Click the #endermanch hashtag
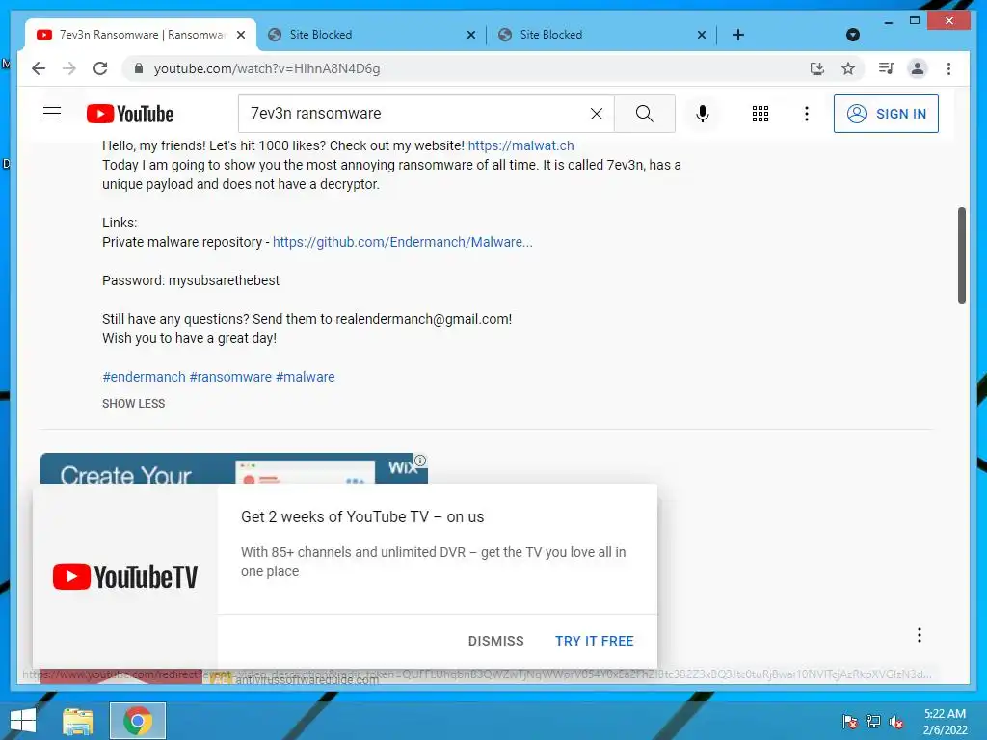 tap(145, 377)
